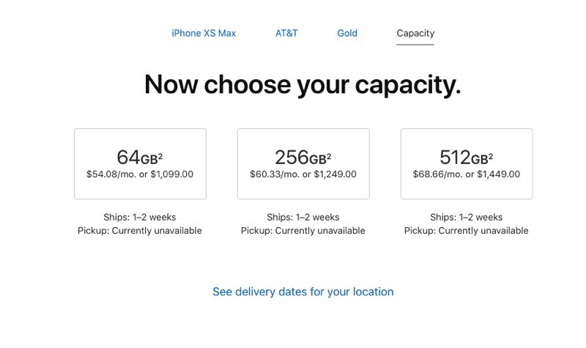Select the Capacity tab

[x=415, y=33]
